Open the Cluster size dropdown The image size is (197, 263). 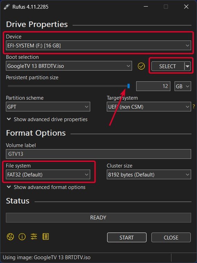[149, 174]
